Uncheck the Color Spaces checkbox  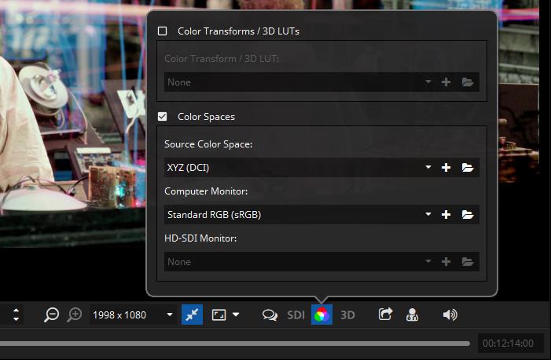(x=163, y=117)
